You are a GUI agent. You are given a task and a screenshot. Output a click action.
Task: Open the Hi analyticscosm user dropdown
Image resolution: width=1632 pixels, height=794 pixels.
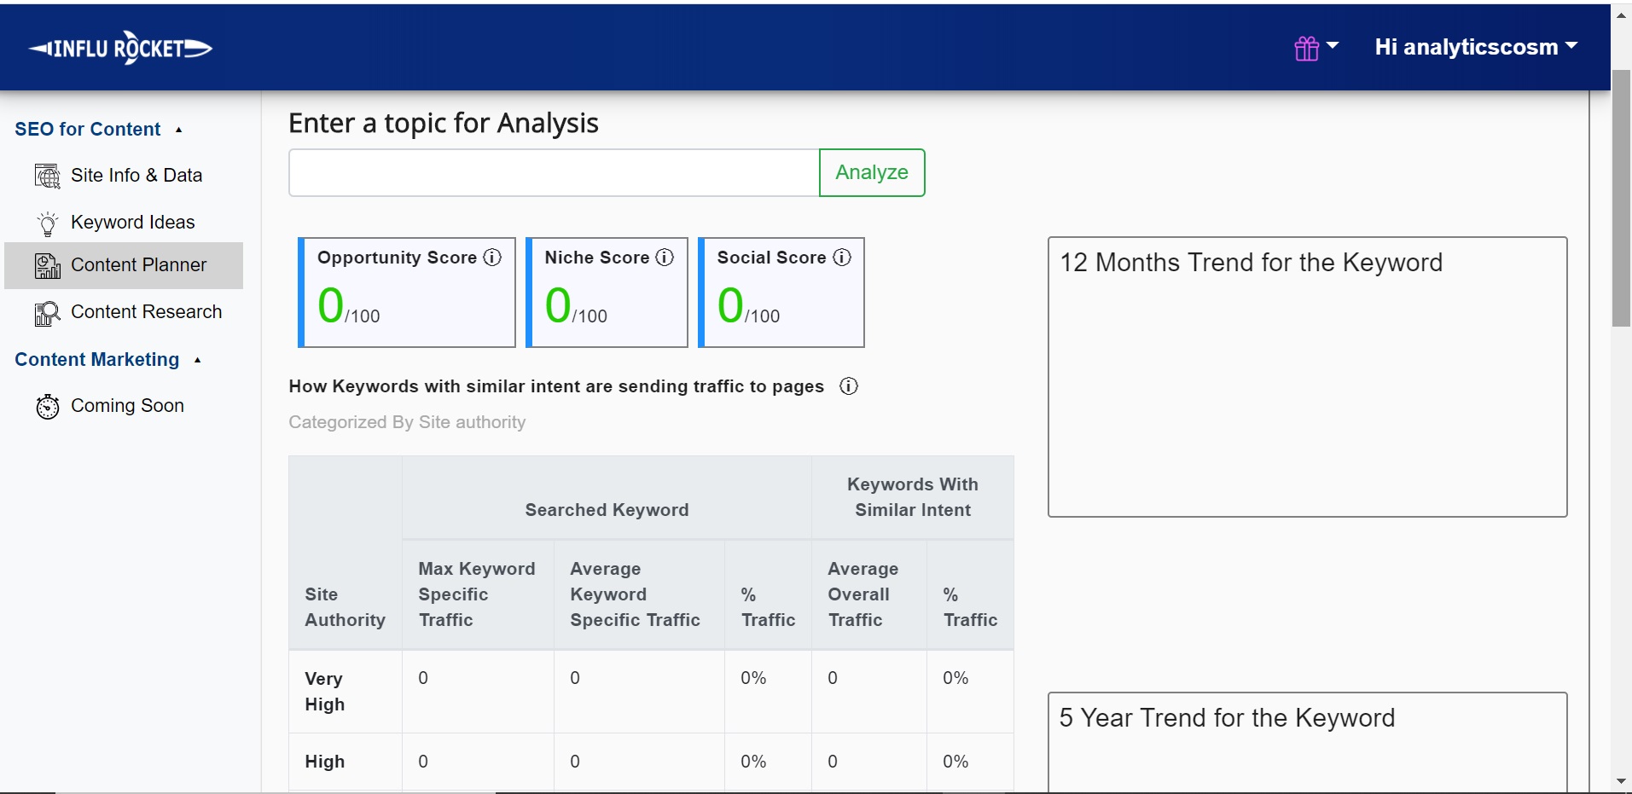click(1475, 48)
